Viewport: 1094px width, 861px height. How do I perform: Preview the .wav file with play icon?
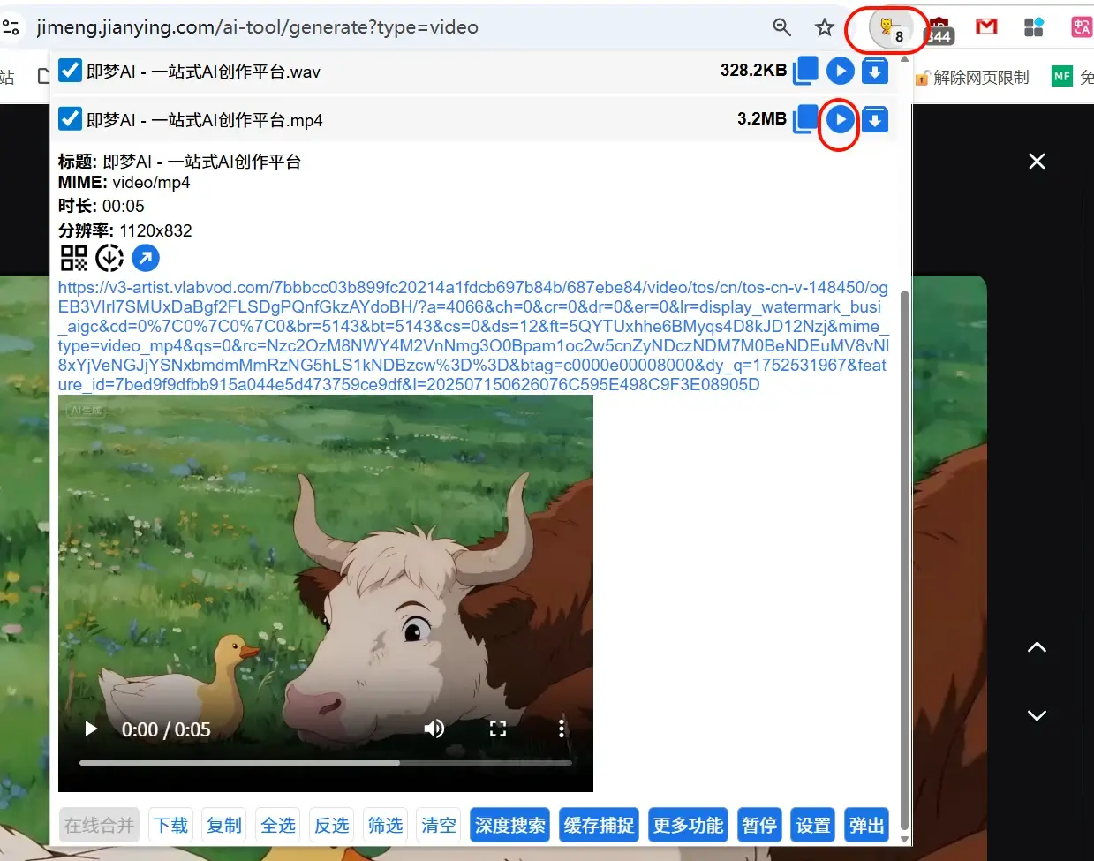click(x=840, y=71)
